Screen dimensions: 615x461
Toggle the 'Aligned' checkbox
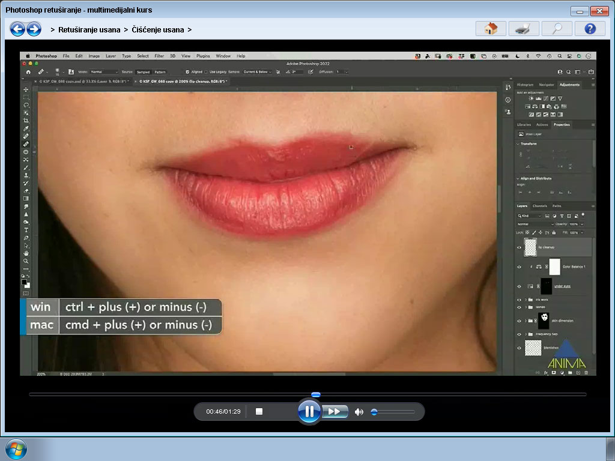187,72
